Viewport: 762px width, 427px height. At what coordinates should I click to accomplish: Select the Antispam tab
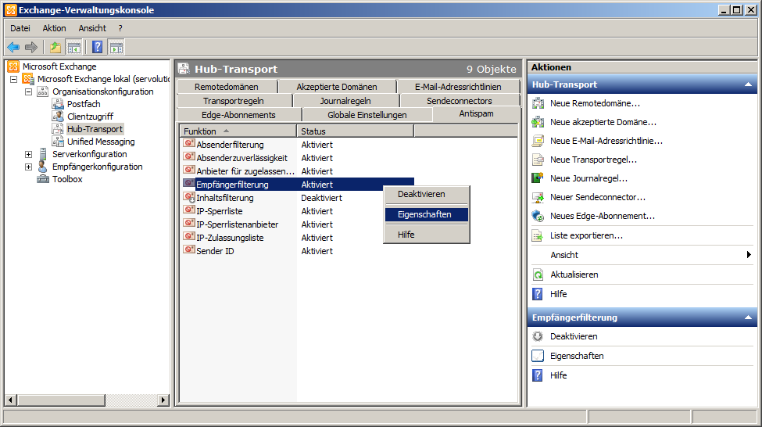coord(476,114)
